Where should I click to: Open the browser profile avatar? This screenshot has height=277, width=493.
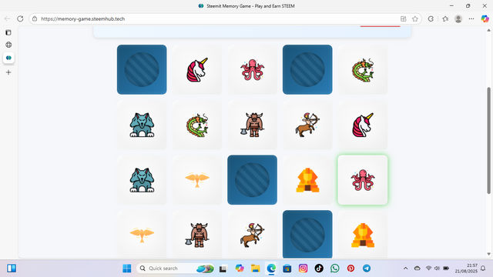pyautogui.click(x=458, y=18)
